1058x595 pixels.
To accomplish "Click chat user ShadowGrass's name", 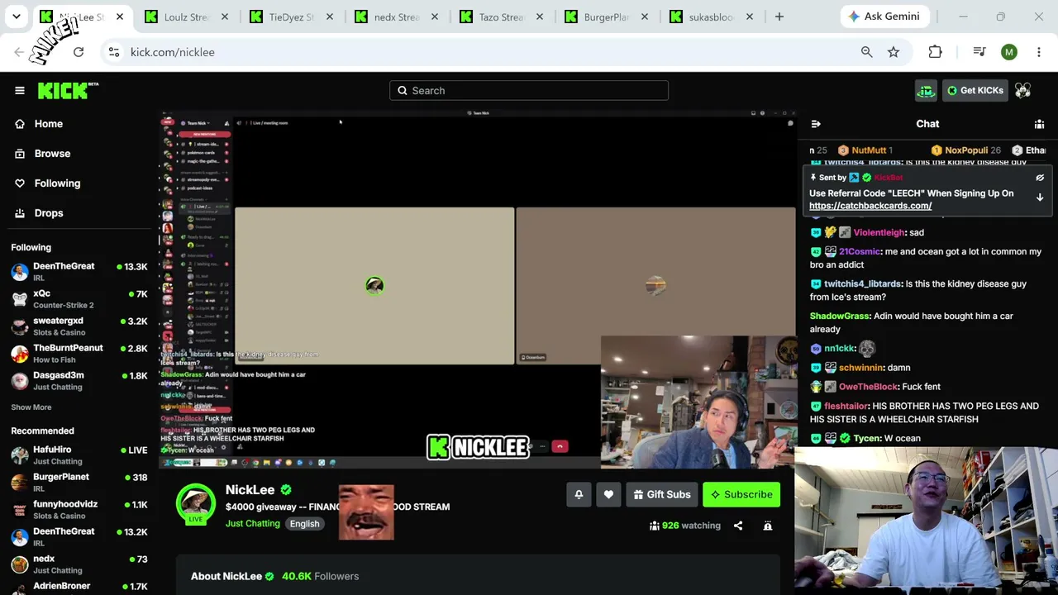I will tap(840, 317).
